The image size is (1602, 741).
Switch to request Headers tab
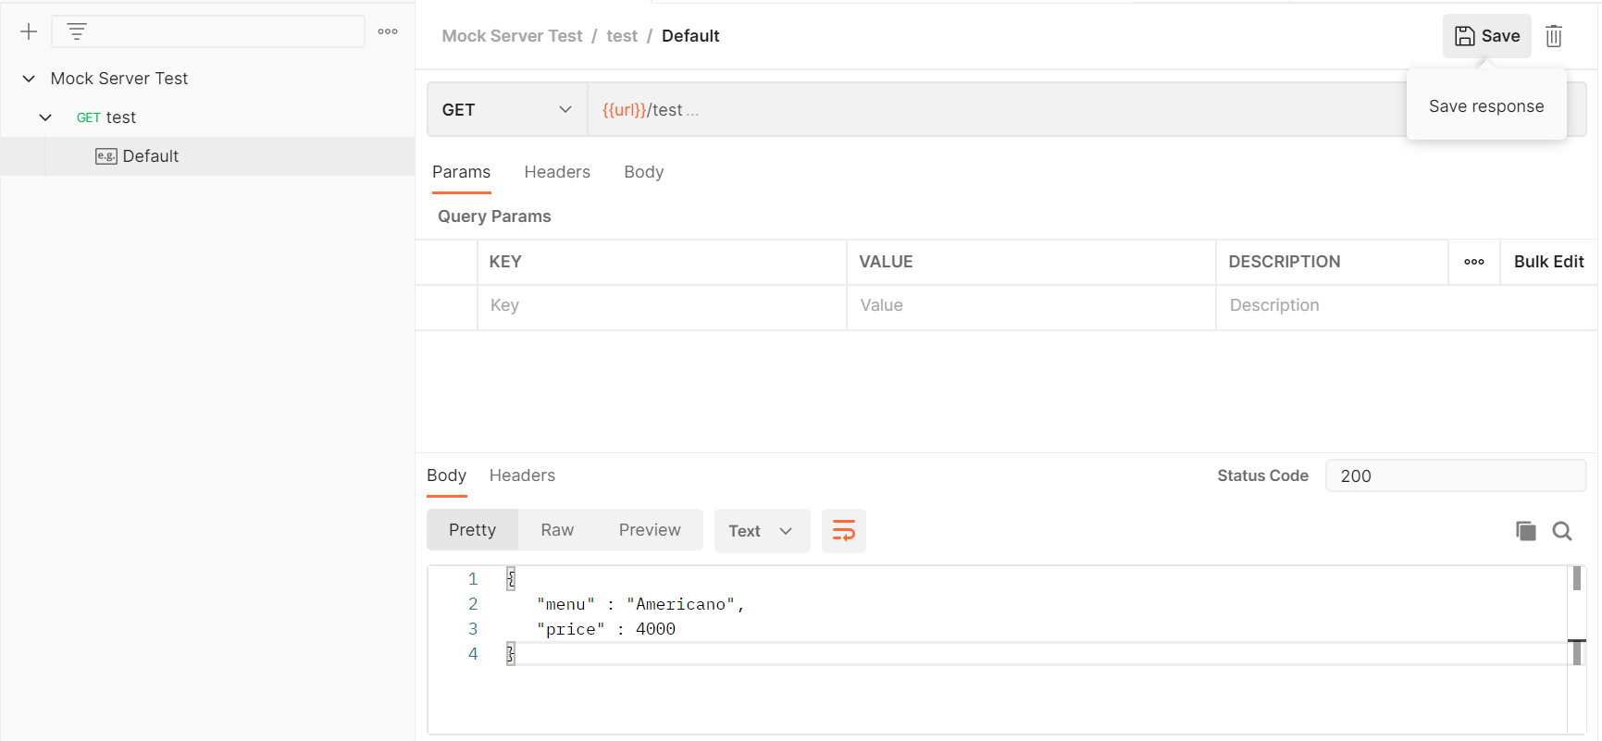click(x=557, y=172)
